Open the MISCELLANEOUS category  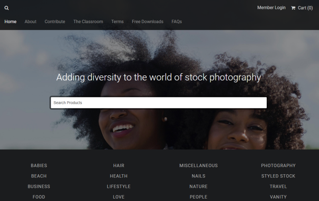198,166
